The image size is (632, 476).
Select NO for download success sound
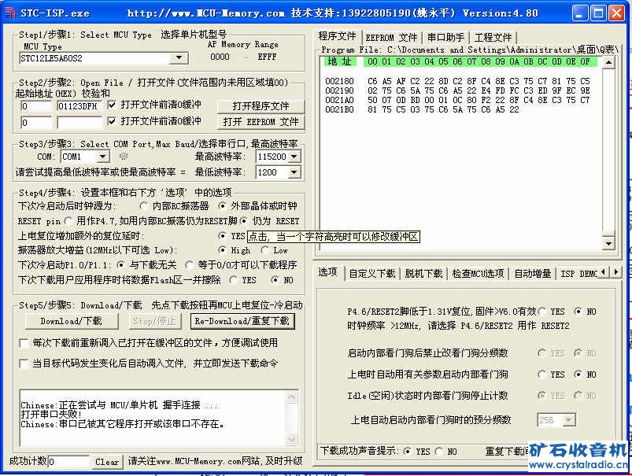click(438, 452)
